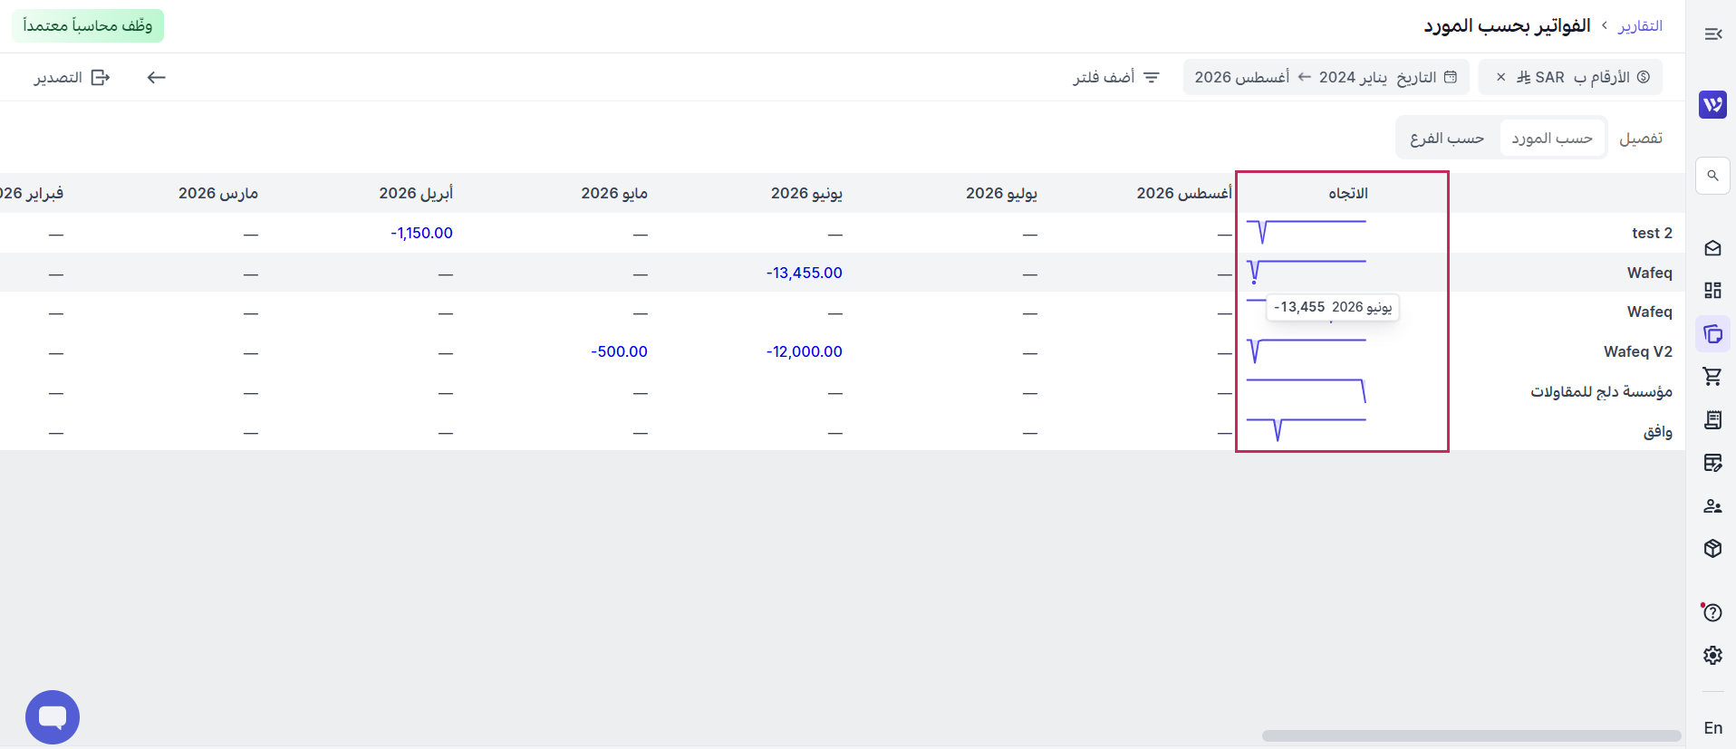Open the dashboard grid icon in sidebar
1736x749 pixels.
1712,291
